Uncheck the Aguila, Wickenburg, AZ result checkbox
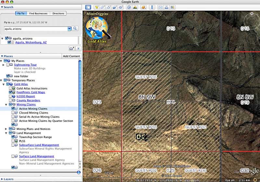Image resolution: width=260 pixels, height=182 pixels. pyautogui.click(x=9, y=42)
